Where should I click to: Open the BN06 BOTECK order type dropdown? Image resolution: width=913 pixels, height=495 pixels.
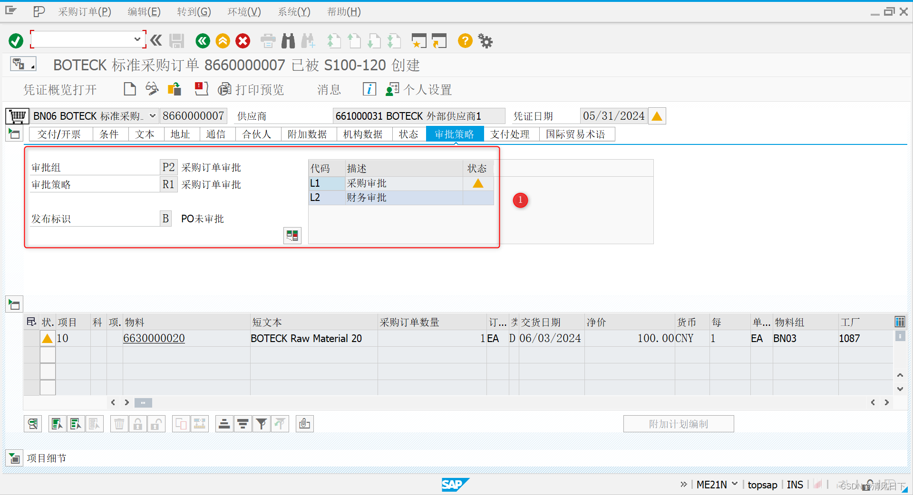click(x=153, y=115)
